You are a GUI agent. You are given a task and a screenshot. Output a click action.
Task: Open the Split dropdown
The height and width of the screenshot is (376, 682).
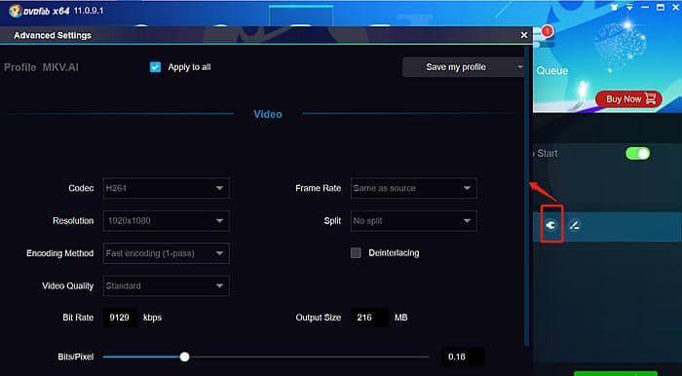pos(414,221)
